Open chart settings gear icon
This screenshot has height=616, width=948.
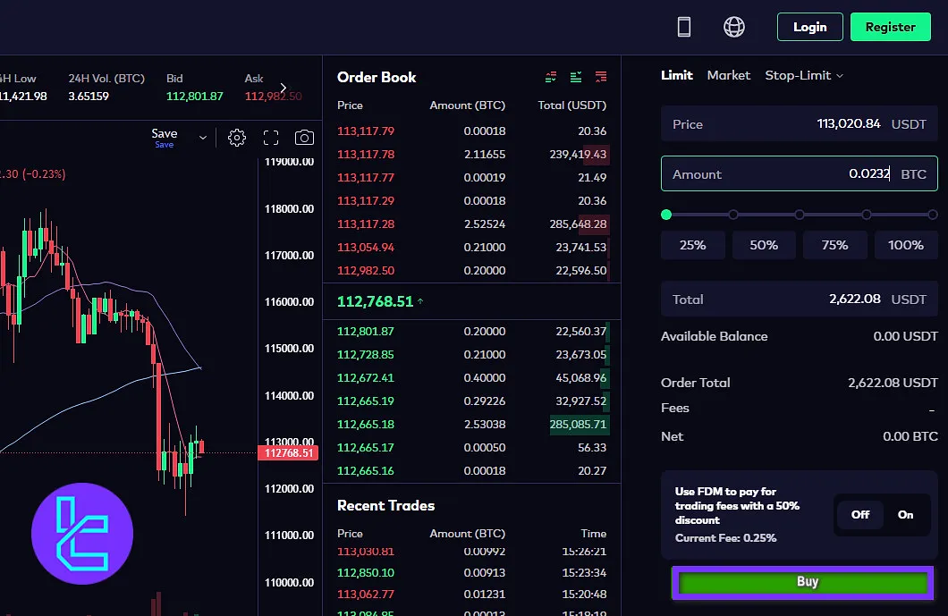tap(237, 138)
